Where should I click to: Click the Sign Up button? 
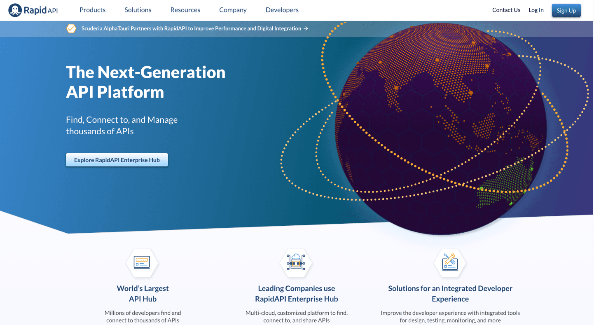pos(566,10)
